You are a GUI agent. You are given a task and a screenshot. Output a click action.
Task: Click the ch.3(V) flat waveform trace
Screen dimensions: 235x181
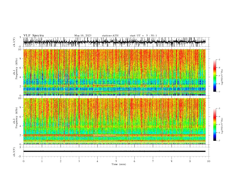[114, 151]
